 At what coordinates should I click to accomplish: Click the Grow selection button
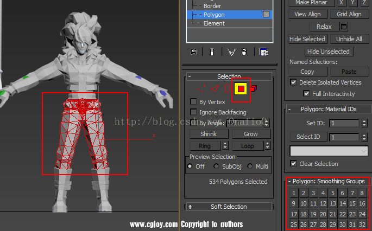click(x=250, y=134)
